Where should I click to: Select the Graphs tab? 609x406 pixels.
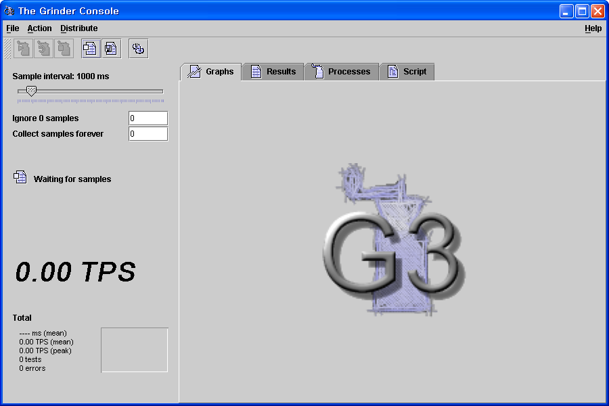(211, 72)
